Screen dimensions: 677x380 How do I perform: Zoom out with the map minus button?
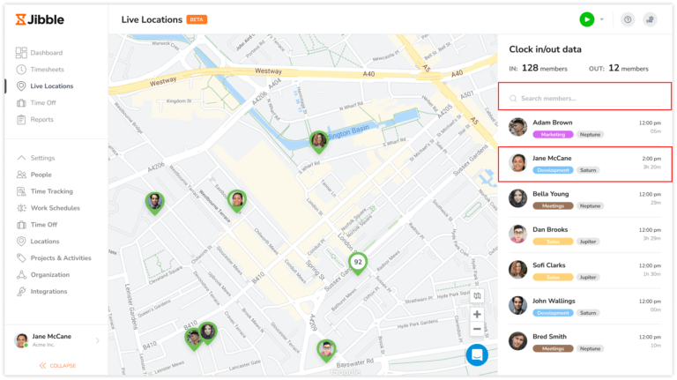point(477,329)
